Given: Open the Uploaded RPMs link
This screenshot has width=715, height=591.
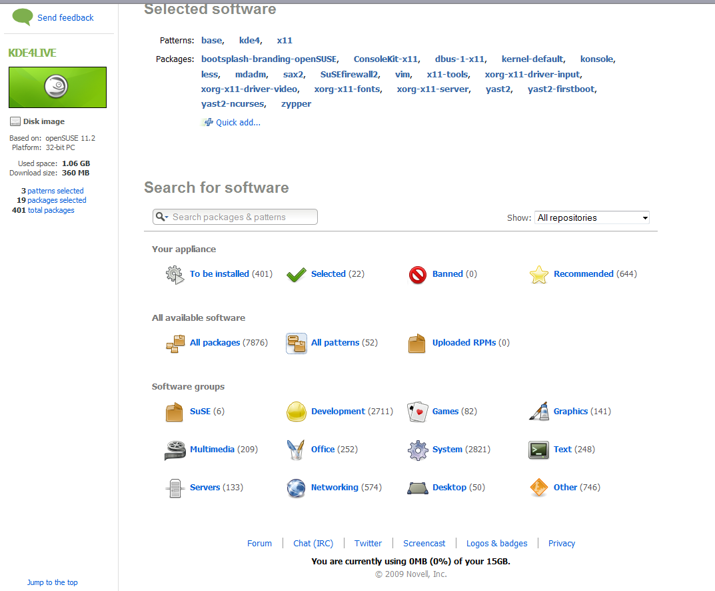Looking at the screenshot, I should [x=464, y=343].
